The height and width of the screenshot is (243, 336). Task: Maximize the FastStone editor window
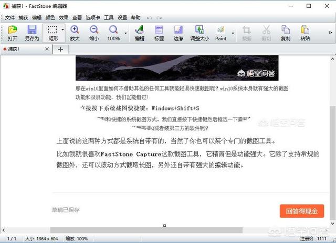pyautogui.click(x=309, y=6)
